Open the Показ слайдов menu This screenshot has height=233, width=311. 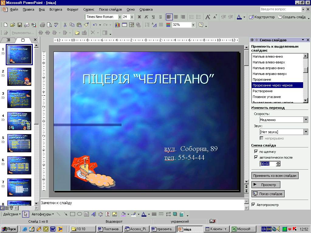110,9
